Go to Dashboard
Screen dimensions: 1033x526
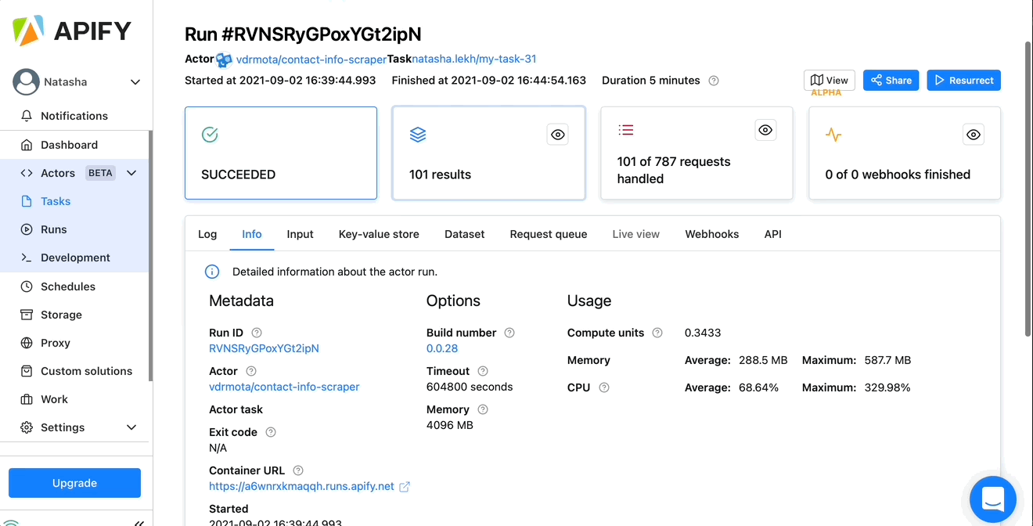(69, 145)
